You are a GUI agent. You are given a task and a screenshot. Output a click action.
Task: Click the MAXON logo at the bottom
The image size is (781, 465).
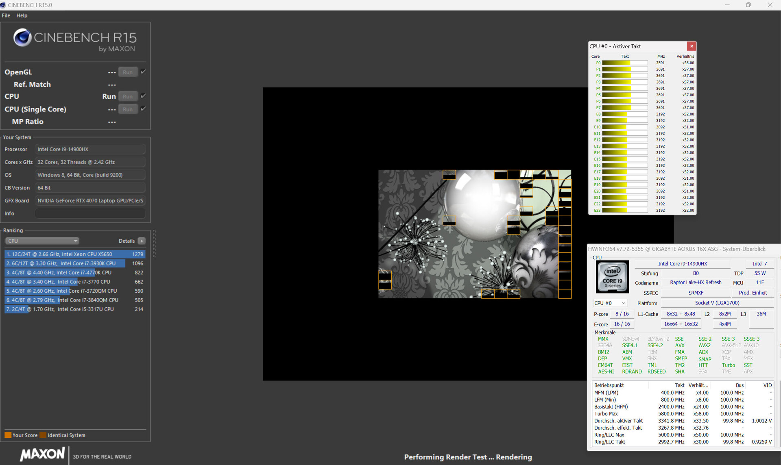pyautogui.click(x=43, y=454)
